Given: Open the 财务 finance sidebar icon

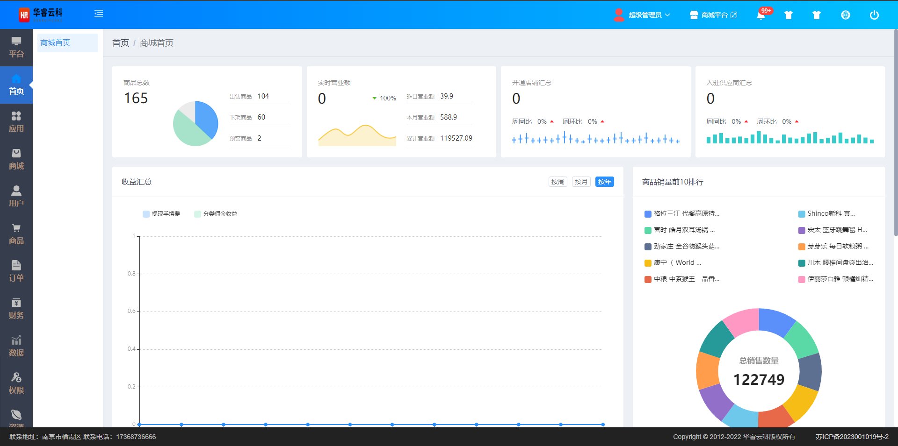Looking at the screenshot, I should pyautogui.click(x=16, y=309).
